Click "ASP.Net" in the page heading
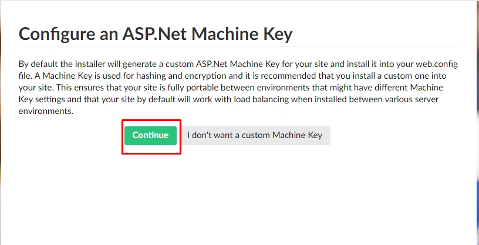 [x=154, y=34]
